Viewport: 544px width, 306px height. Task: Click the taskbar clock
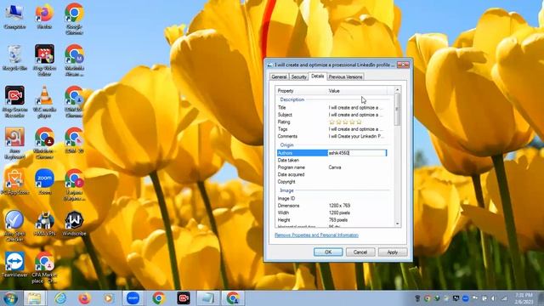(524, 298)
